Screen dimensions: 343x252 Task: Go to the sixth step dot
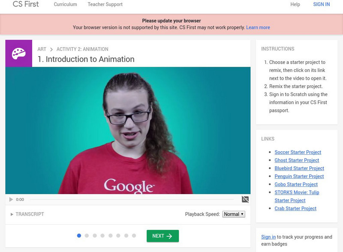coord(118,236)
